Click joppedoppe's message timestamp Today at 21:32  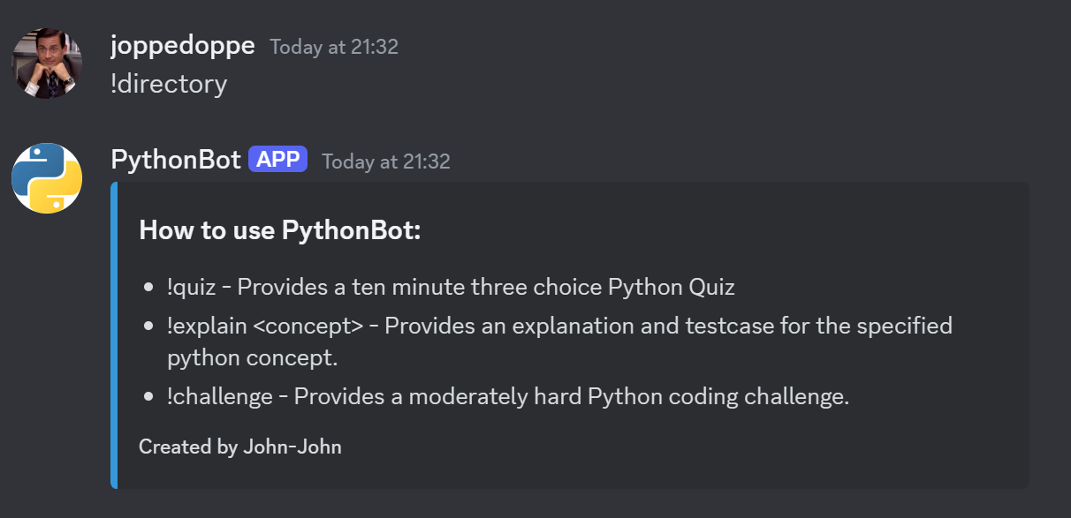pyautogui.click(x=334, y=47)
